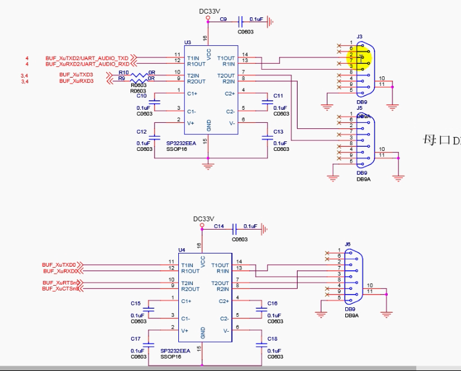Click the DC33V power label above U4
461x371 pixels.
[x=204, y=219]
